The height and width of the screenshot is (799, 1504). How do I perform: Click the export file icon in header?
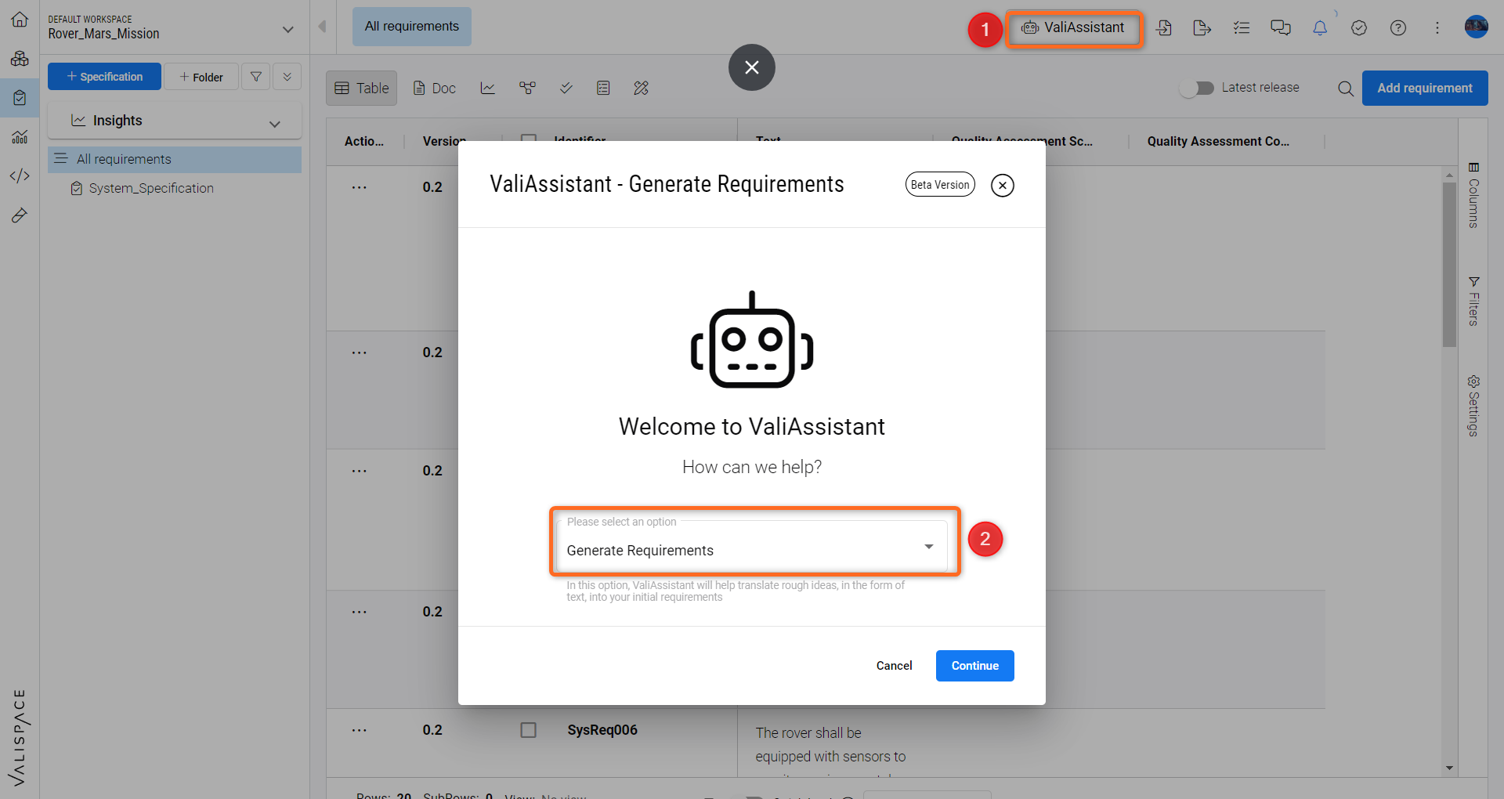(1202, 28)
